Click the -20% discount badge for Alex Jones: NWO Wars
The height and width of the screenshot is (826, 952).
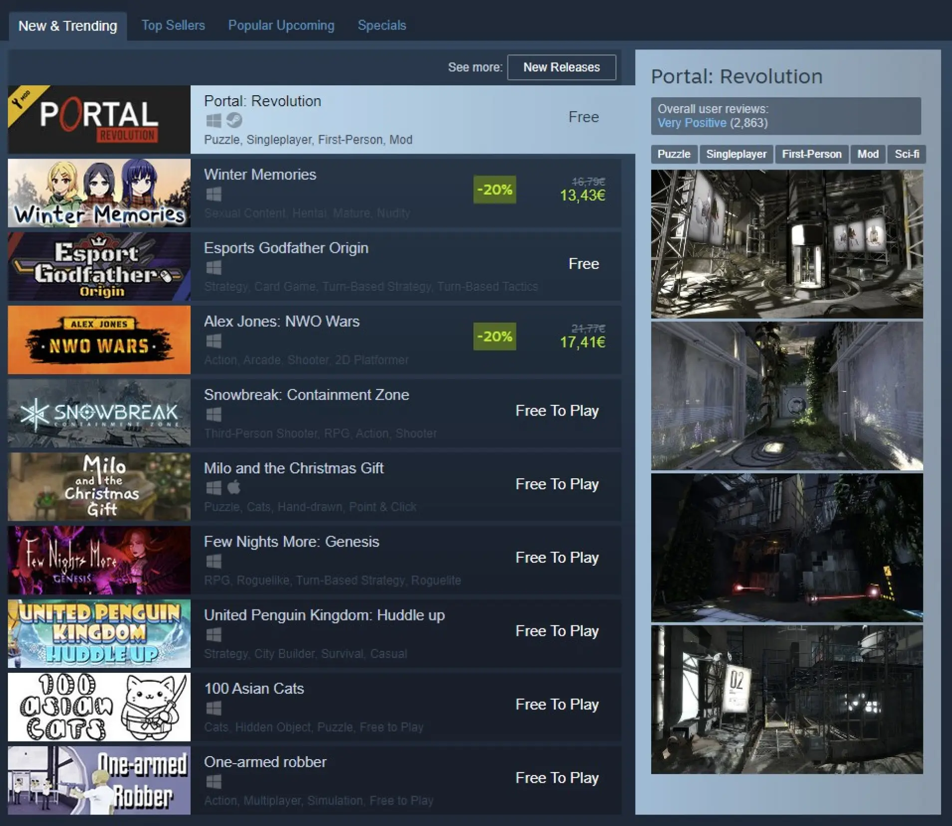(x=494, y=337)
